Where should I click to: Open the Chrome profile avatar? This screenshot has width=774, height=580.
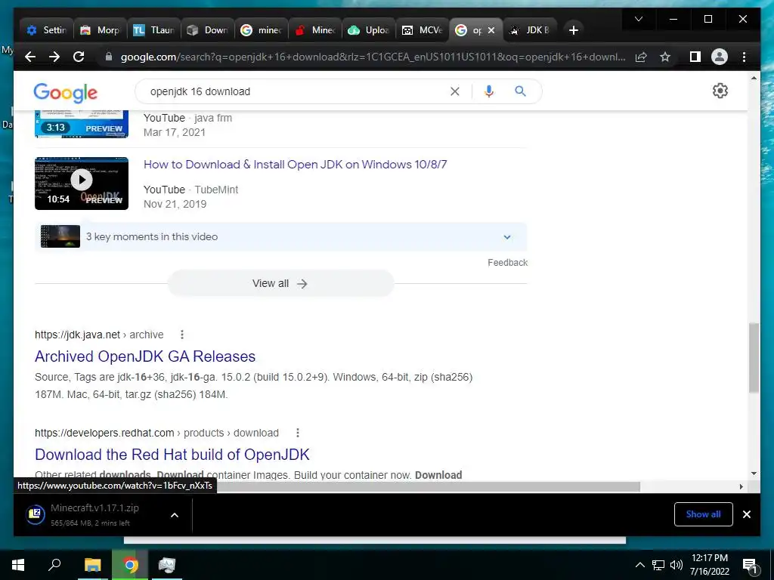(720, 57)
